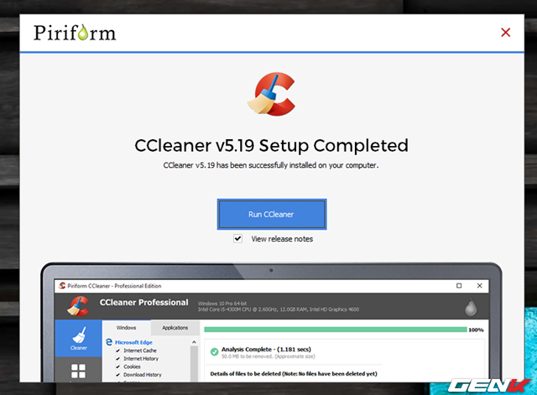Viewport: 537px width, 395px height.
Task: Toggle the Internet Cache checkbox
Action: 117,351
